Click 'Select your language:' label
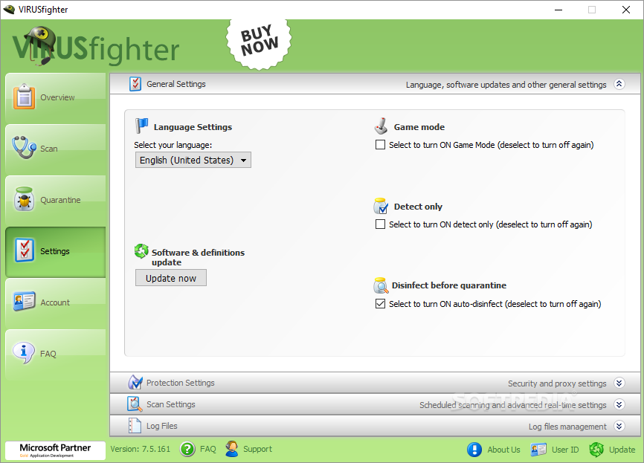 [173, 145]
